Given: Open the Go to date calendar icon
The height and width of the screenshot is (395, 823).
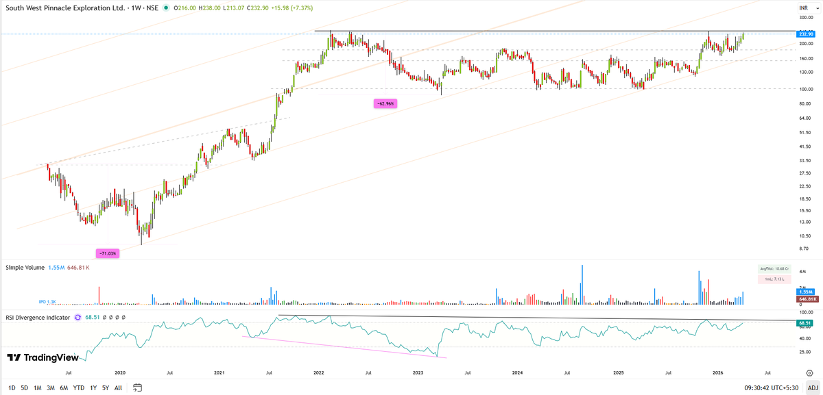Looking at the screenshot, I should tap(137, 387).
